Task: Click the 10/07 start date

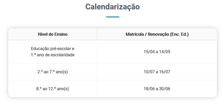Action: pos(149,72)
